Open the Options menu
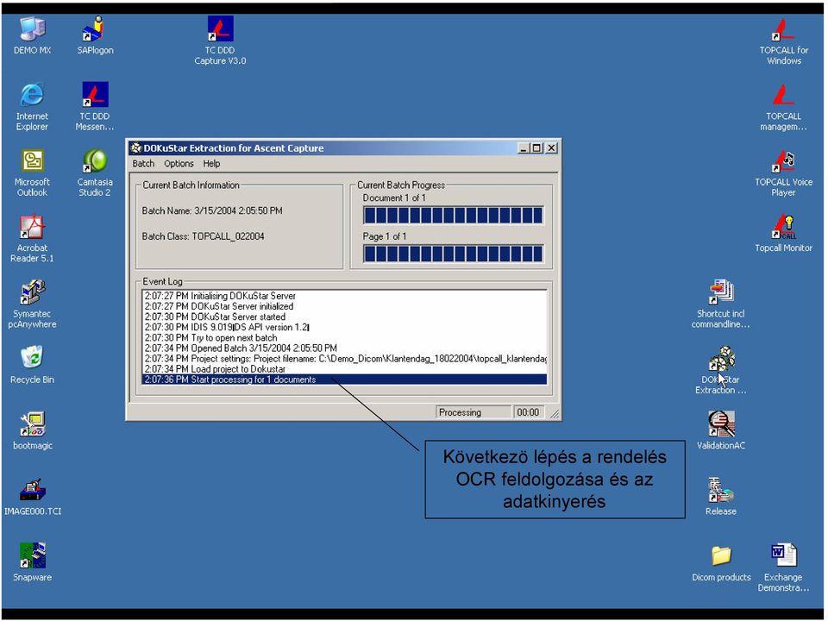Image resolution: width=828 pixels, height=621 pixels. coord(179,164)
